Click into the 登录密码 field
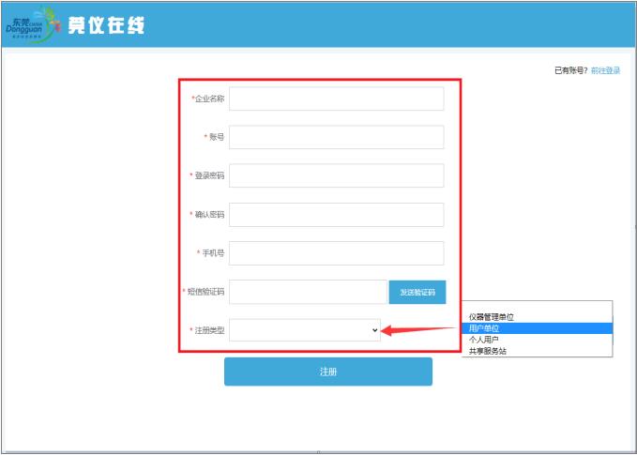637x455 pixels. click(336, 176)
